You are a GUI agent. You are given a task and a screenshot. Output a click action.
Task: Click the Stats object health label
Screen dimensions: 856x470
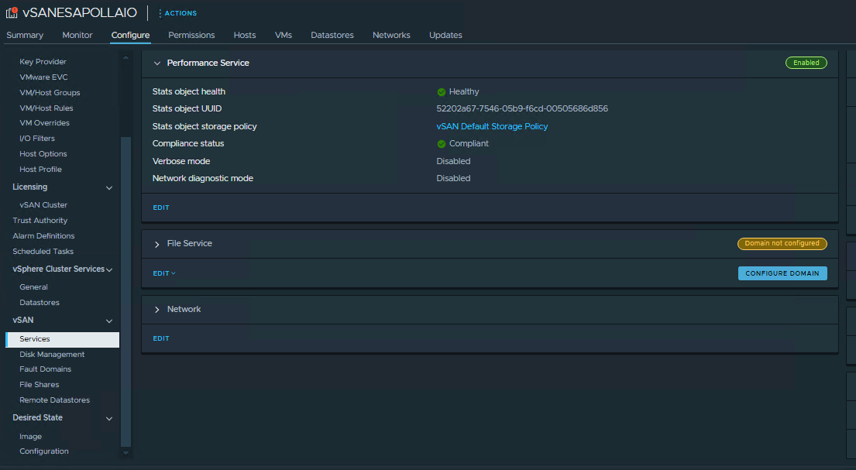[x=189, y=91]
